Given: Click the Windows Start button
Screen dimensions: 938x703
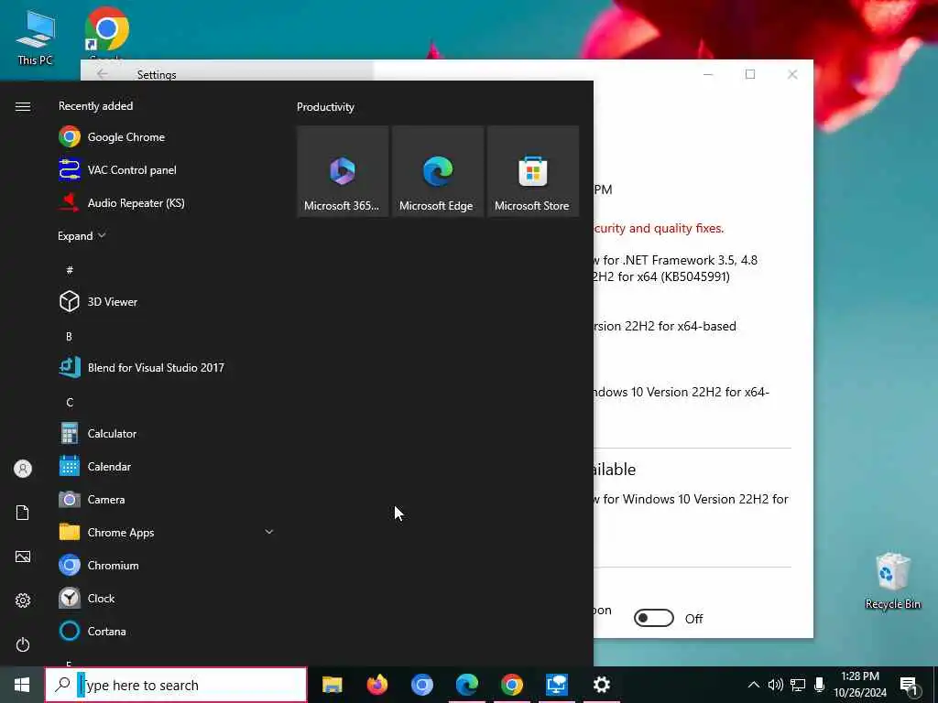Looking at the screenshot, I should tap(22, 685).
